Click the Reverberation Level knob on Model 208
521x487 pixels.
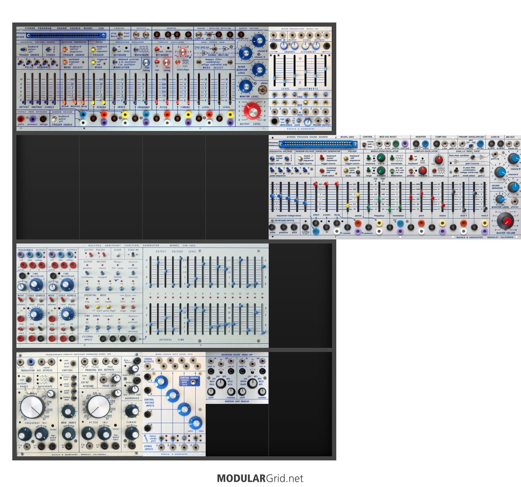[x=259, y=70]
